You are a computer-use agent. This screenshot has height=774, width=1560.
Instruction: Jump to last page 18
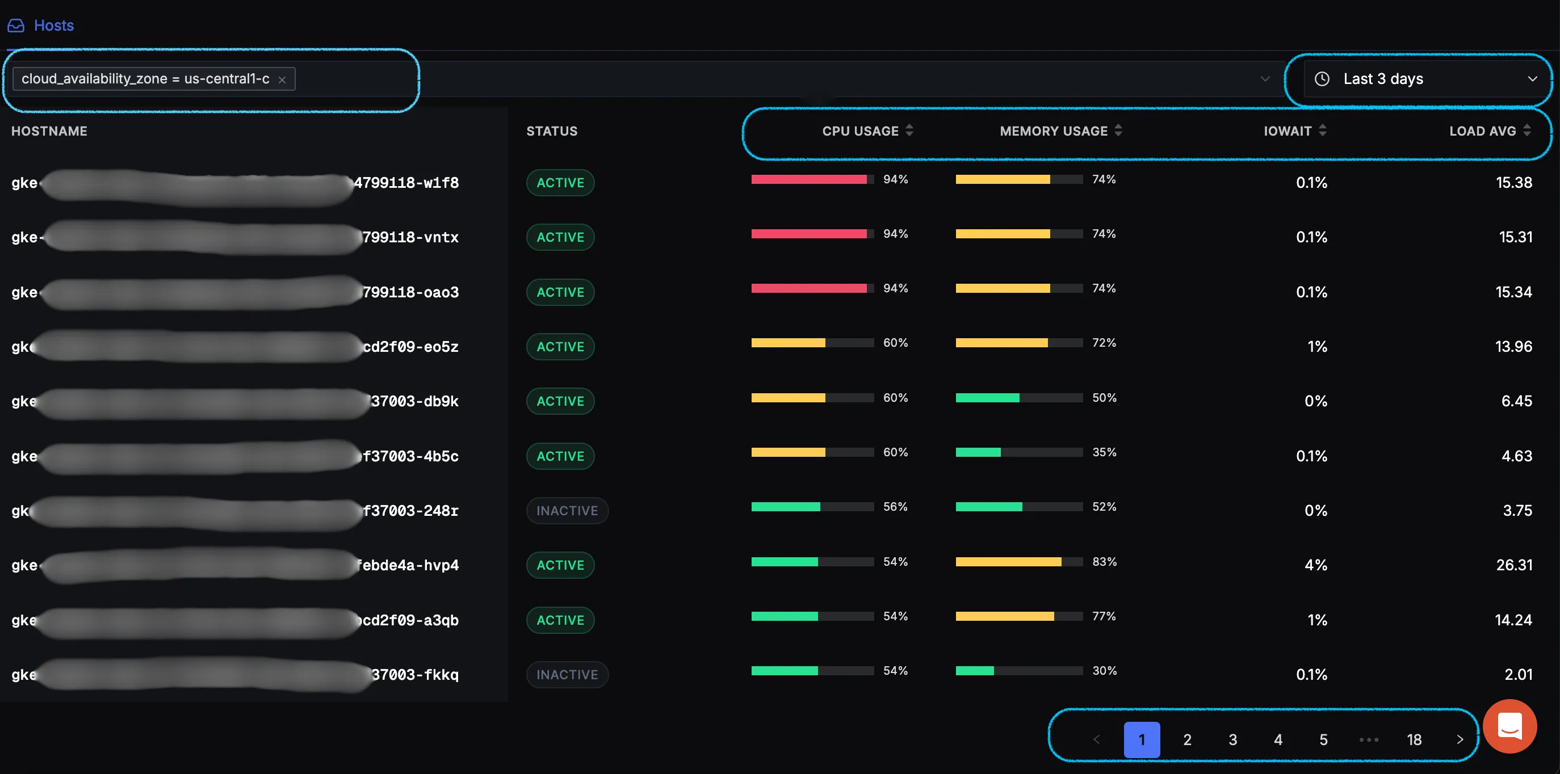click(1414, 739)
